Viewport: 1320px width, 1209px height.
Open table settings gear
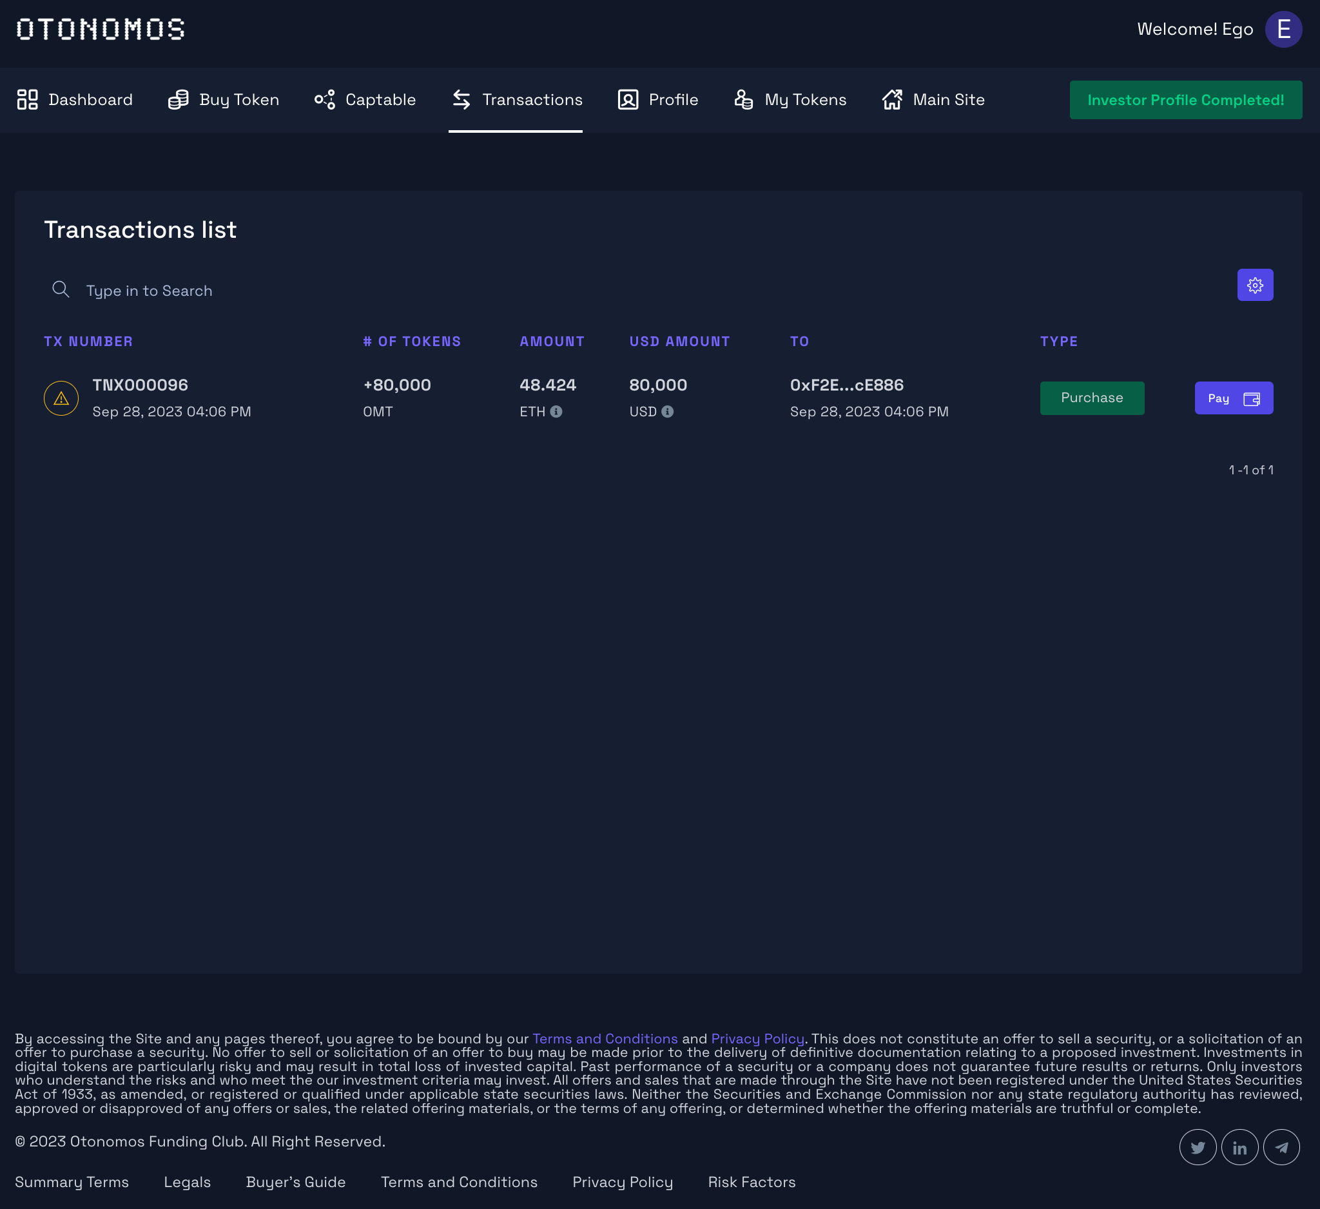(x=1254, y=285)
